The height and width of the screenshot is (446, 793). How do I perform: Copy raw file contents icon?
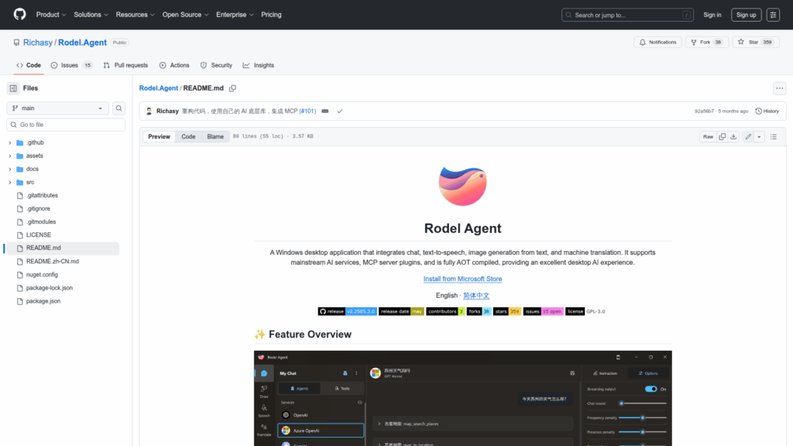pos(722,136)
